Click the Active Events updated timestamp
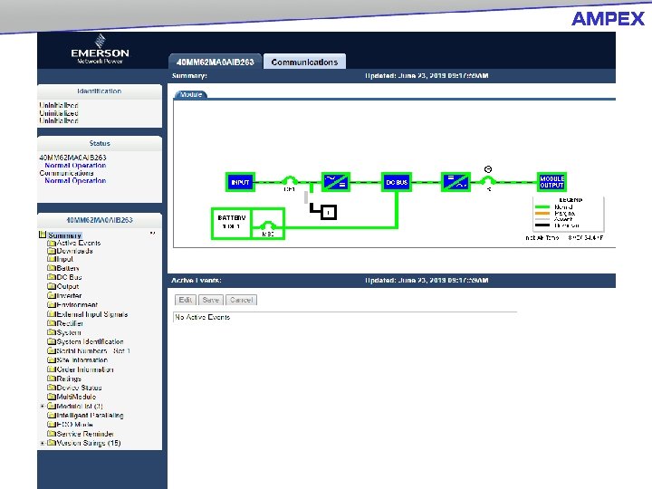The image size is (652, 489). tap(427, 280)
